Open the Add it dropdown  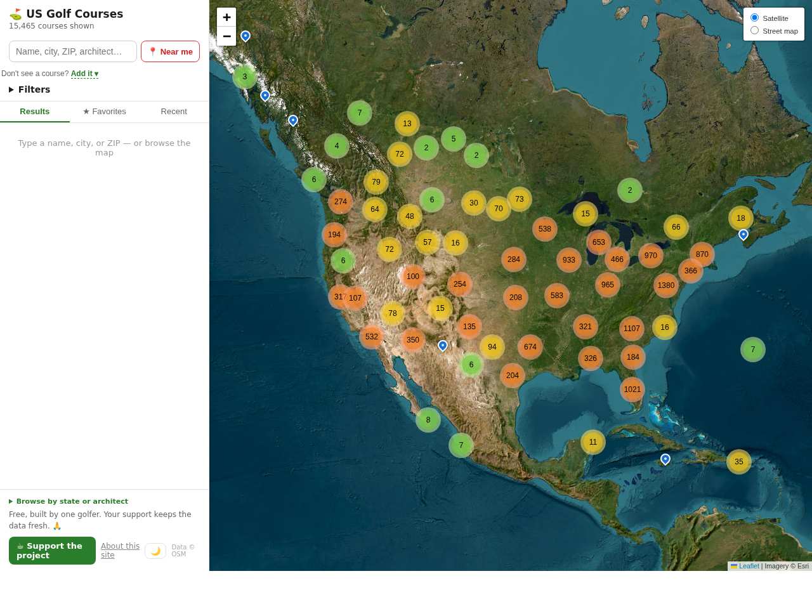(x=84, y=74)
